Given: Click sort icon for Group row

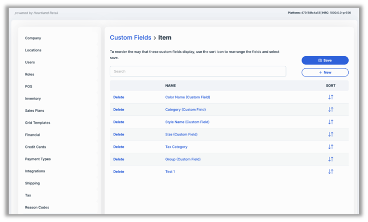Looking at the screenshot, I should click(330, 159).
